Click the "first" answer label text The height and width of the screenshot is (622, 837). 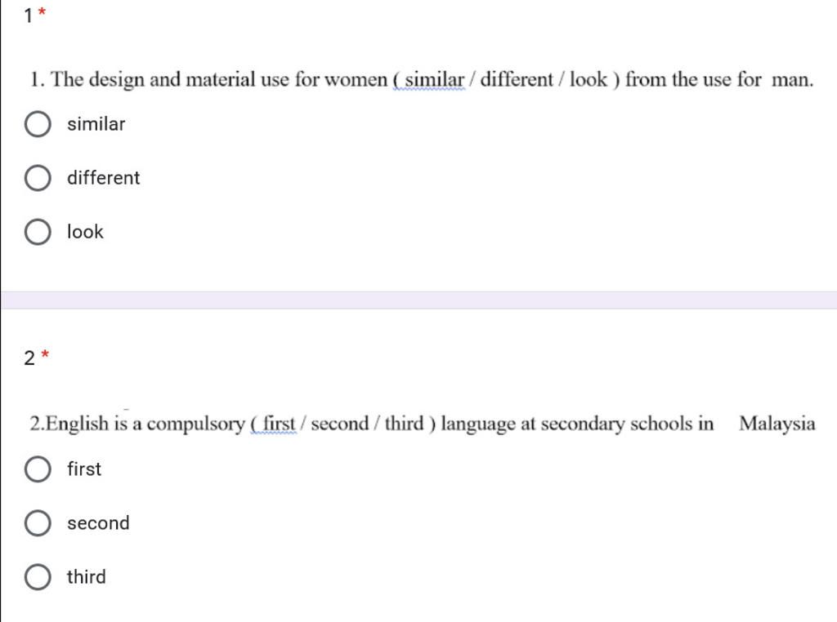pos(84,469)
